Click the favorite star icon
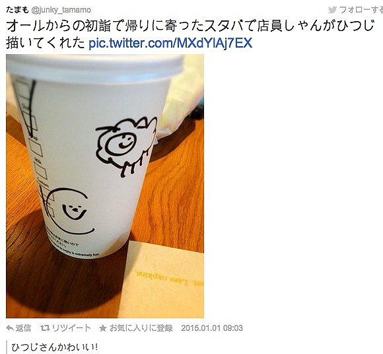The height and width of the screenshot is (354, 383). tap(103, 328)
